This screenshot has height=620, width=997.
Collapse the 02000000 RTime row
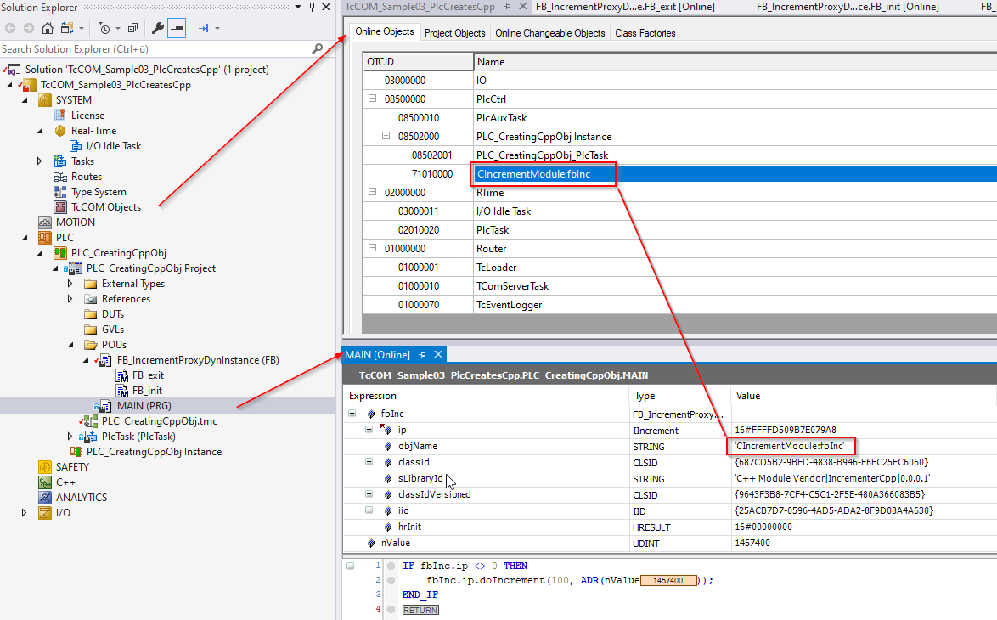373,192
